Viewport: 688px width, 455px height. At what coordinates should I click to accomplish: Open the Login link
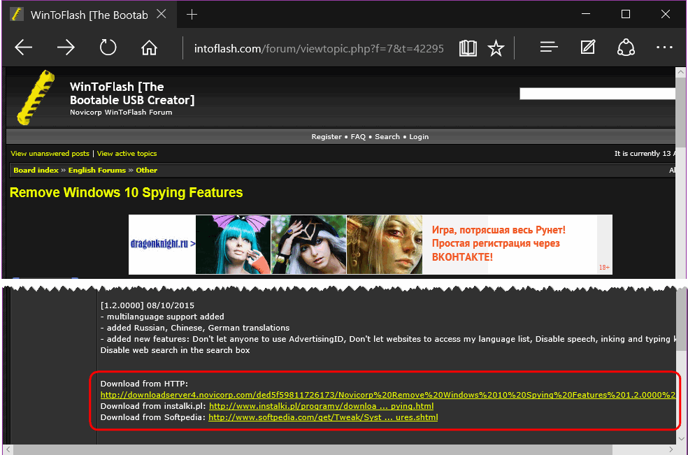coord(419,137)
